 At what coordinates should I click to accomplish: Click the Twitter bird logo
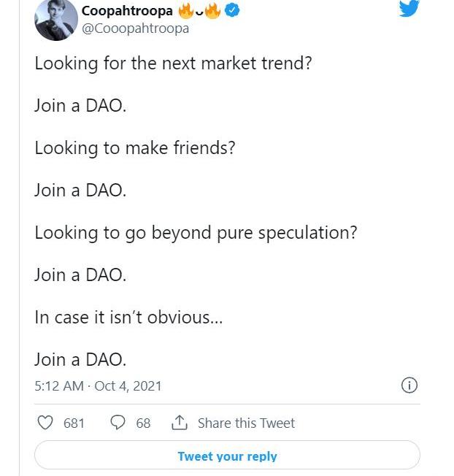pyautogui.click(x=409, y=9)
